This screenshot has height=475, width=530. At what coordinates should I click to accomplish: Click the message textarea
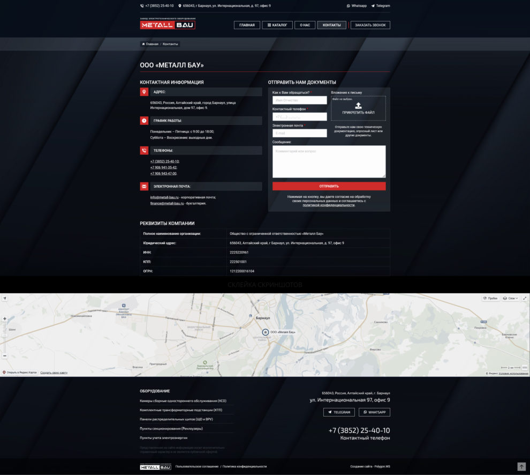pyautogui.click(x=329, y=161)
